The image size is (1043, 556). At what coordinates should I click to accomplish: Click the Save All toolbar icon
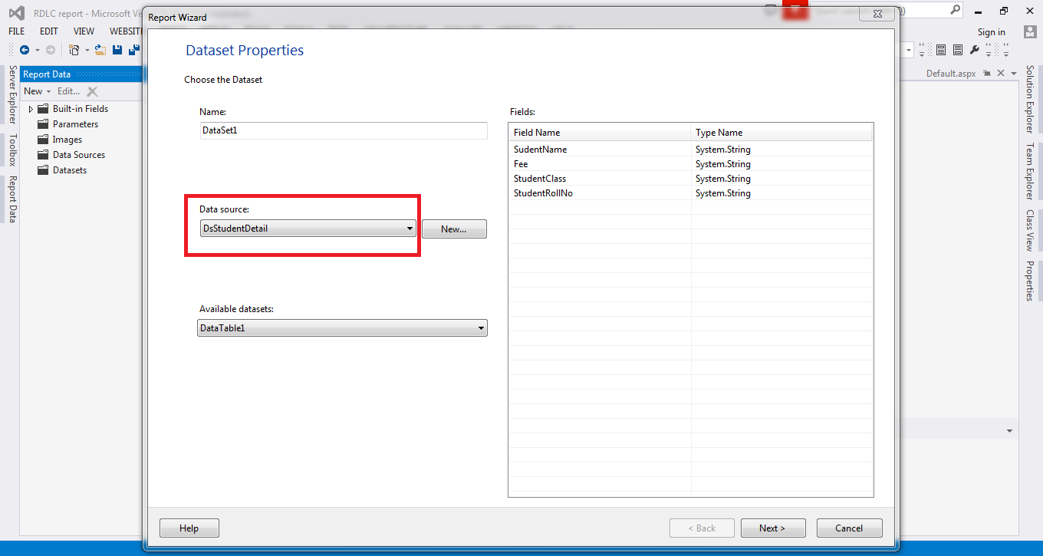point(133,49)
